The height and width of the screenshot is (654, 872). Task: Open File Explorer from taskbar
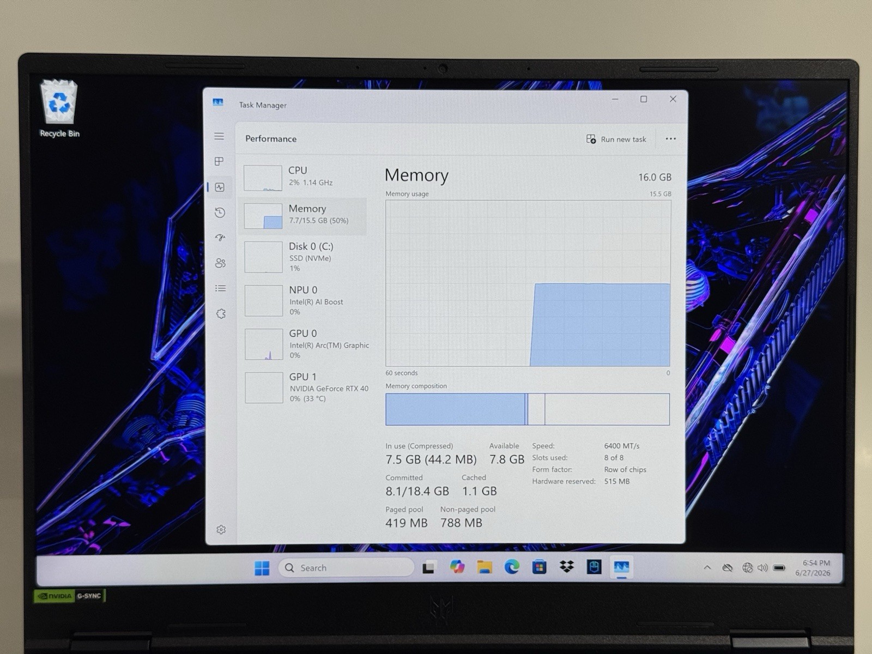(x=485, y=567)
